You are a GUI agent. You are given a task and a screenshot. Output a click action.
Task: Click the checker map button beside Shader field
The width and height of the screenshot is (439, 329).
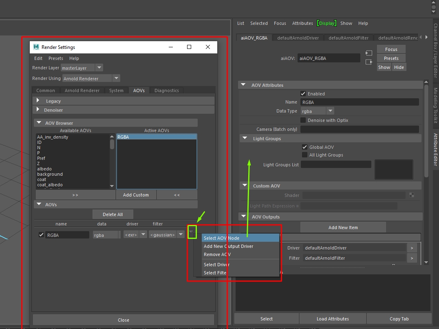412,195
